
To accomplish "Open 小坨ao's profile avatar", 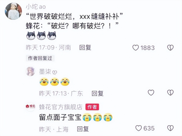I will pos(13,11).
